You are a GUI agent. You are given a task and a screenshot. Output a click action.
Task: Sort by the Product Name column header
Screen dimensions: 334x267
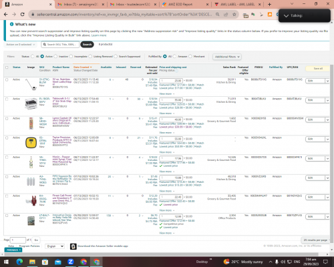(61, 67)
